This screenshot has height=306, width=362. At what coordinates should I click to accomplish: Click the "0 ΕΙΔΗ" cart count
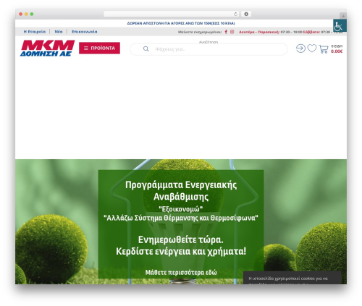click(337, 46)
